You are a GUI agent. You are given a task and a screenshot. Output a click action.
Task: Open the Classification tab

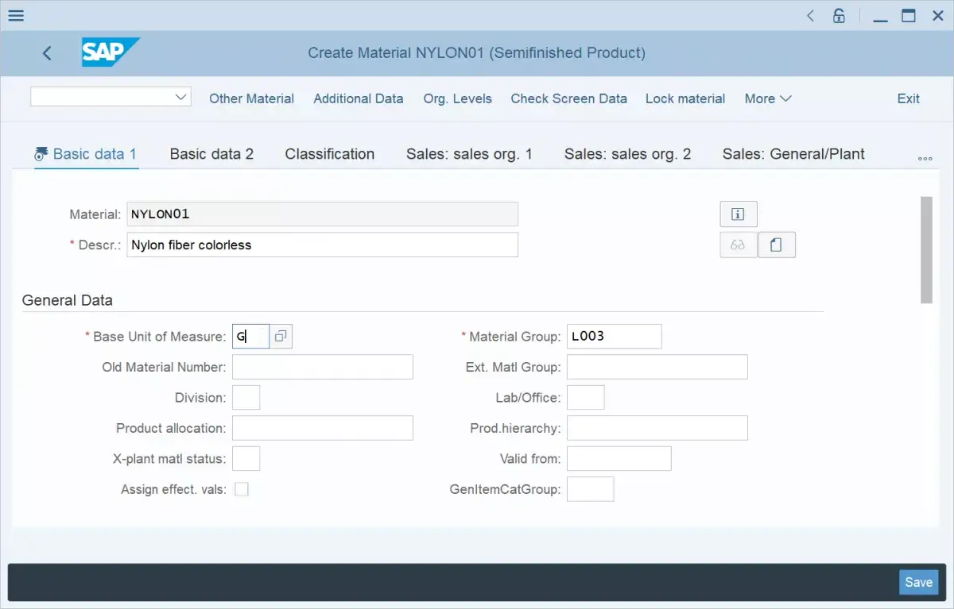pyautogui.click(x=330, y=154)
